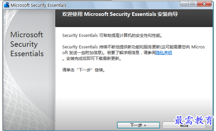Viewport: 216px width, 131px height.
Task: Close the installer with the red X
Action: (204, 4)
